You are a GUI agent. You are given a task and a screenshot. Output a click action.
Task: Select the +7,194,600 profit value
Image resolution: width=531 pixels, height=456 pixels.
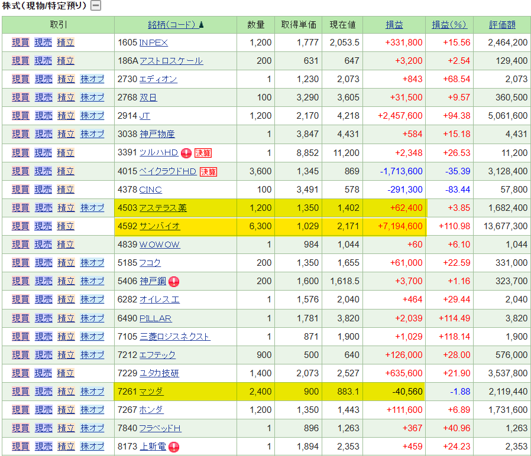point(400,226)
